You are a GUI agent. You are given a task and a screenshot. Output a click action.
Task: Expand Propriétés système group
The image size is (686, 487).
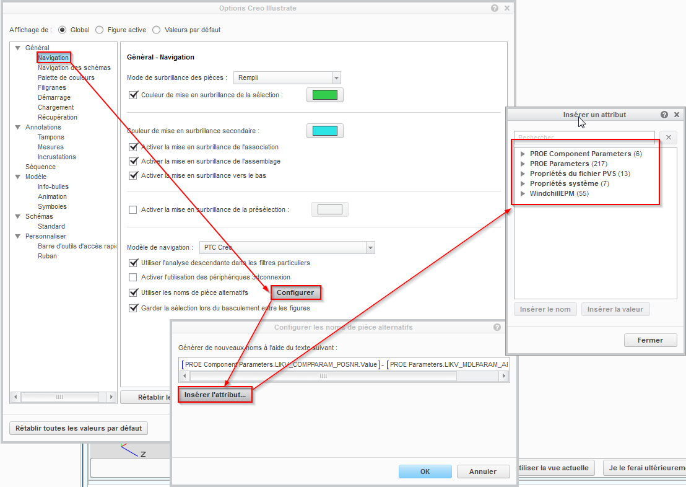[523, 183]
